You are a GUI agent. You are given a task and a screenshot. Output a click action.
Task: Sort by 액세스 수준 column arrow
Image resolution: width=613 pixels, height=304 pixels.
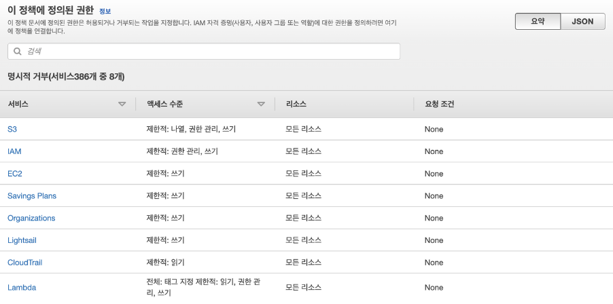[261, 104]
